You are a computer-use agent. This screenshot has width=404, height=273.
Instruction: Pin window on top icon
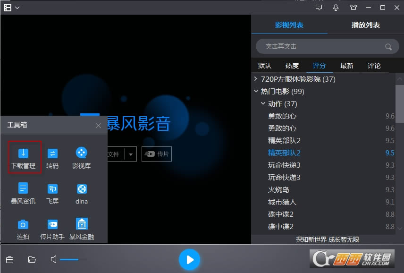pos(336,8)
